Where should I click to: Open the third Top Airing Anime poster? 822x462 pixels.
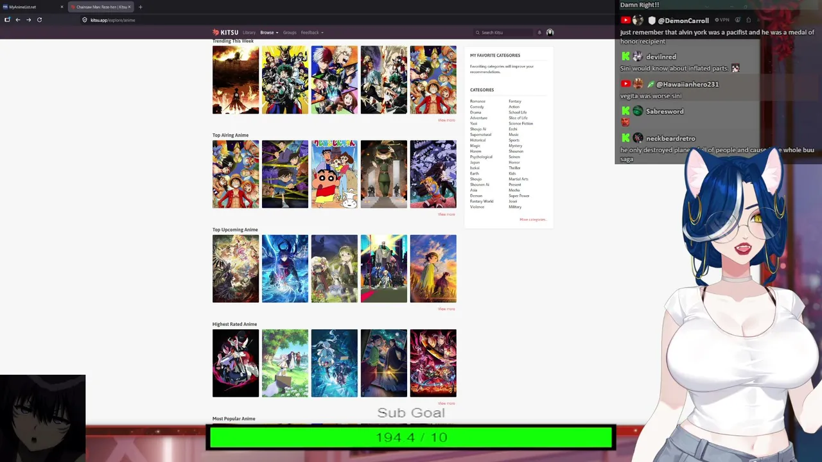pyautogui.click(x=335, y=175)
